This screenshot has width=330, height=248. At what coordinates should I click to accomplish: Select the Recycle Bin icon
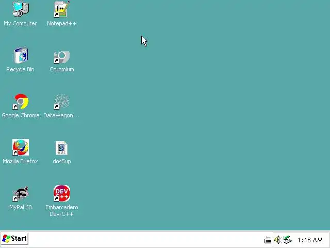[21, 55]
